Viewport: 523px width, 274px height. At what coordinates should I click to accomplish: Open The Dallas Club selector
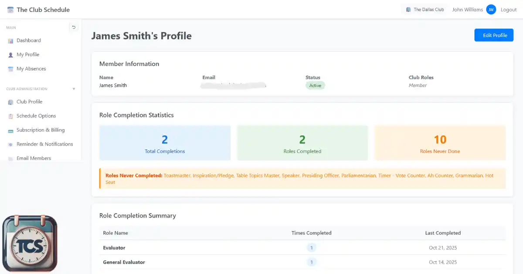[425, 10]
